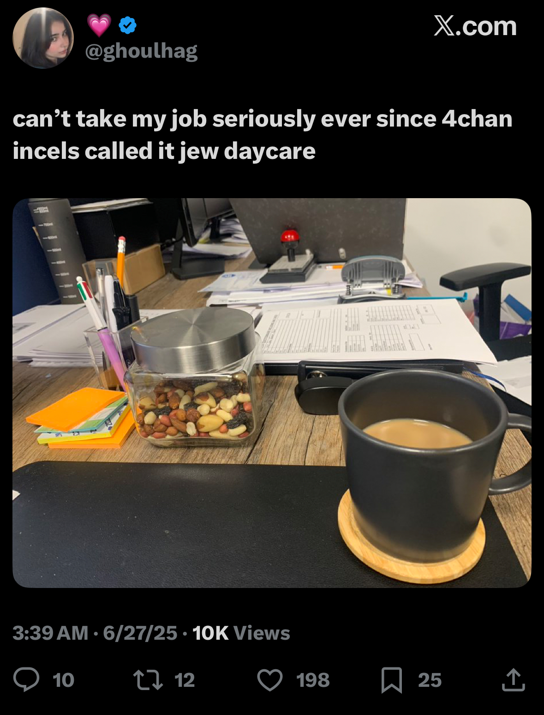Open the attached desk photo
The width and height of the screenshot is (544, 715).
click(272, 393)
